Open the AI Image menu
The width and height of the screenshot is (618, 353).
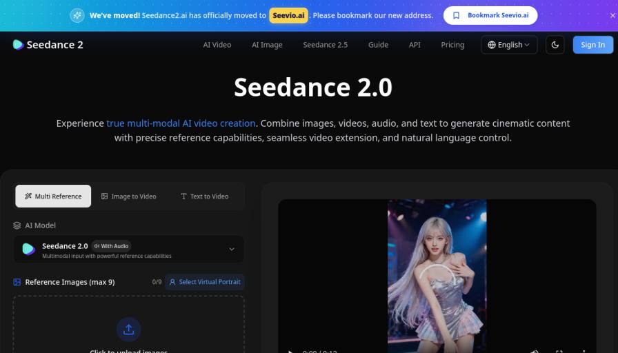coord(267,45)
